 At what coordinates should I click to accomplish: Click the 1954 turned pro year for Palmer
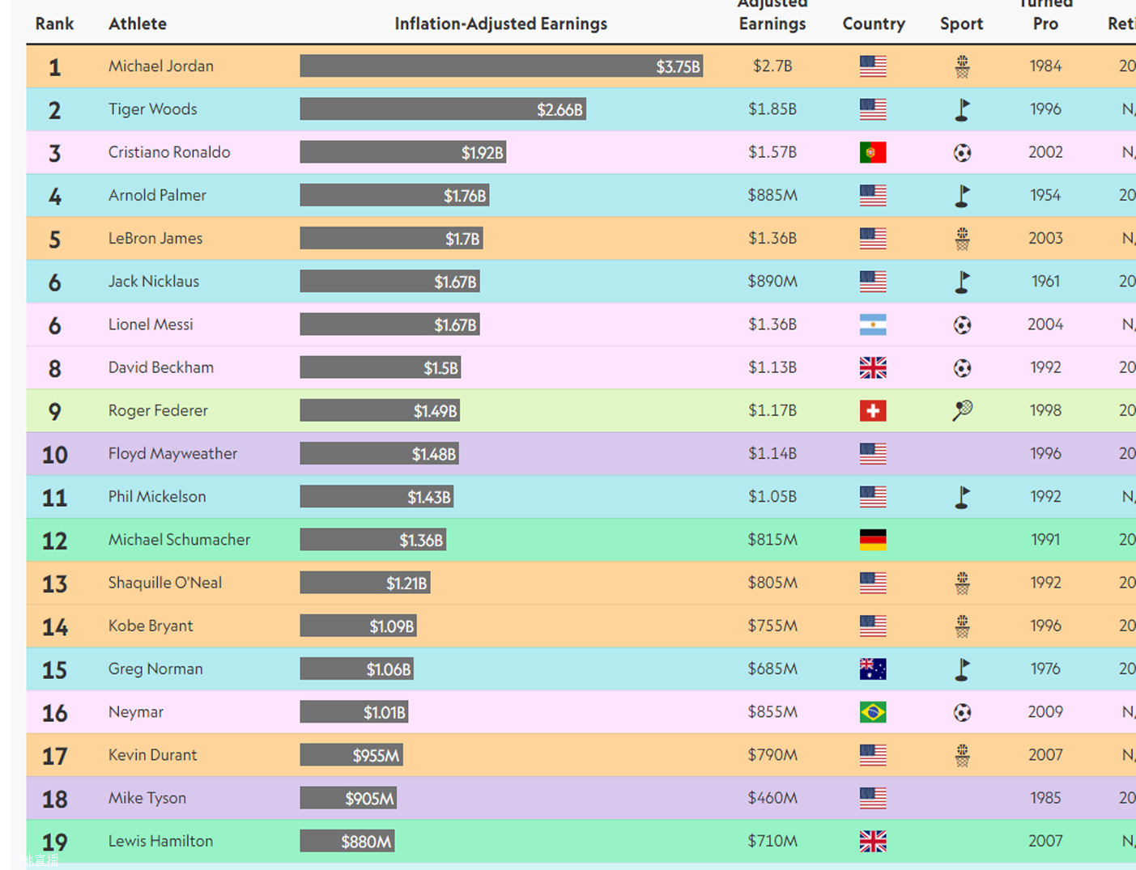point(1045,195)
